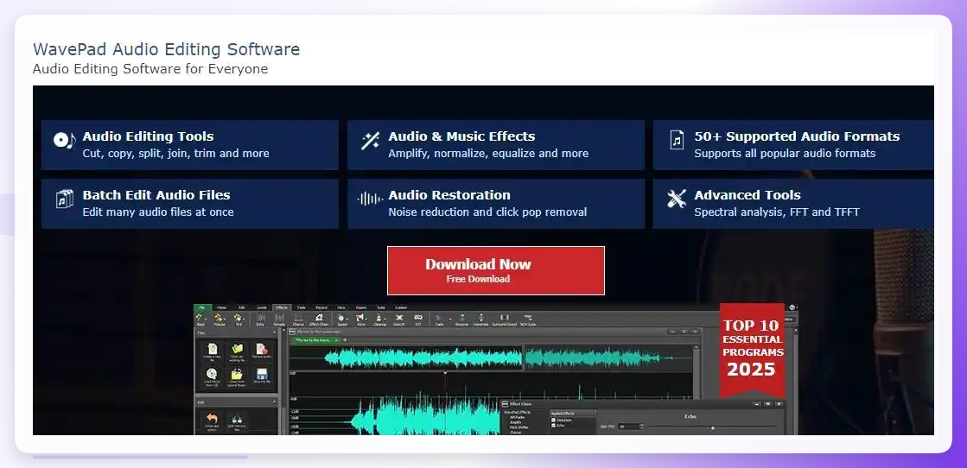This screenshot has width=967, height=468.
Task: Click the Record audio icon in Files panel
Action: point(262,348)
